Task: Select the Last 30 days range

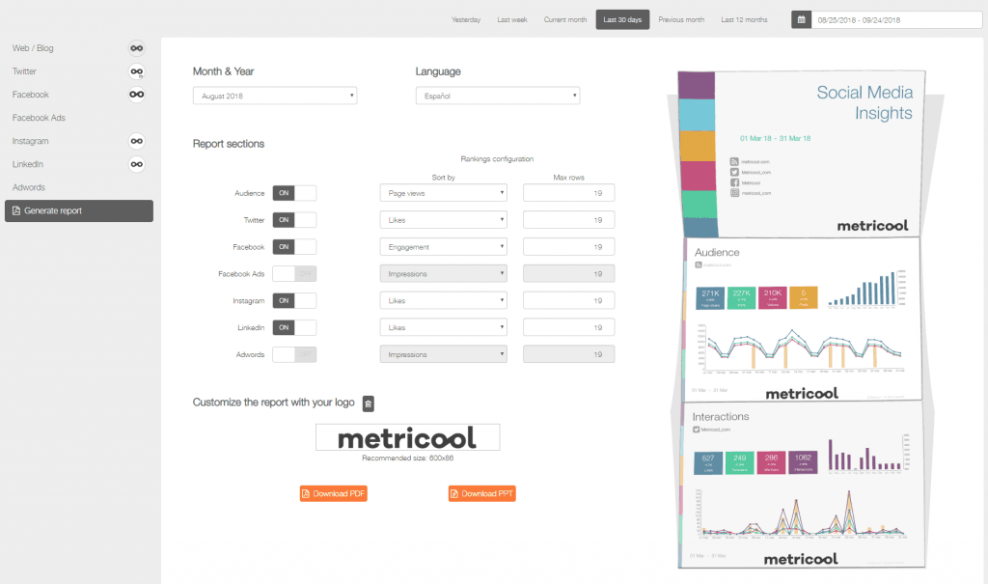Action: (622, 19)
